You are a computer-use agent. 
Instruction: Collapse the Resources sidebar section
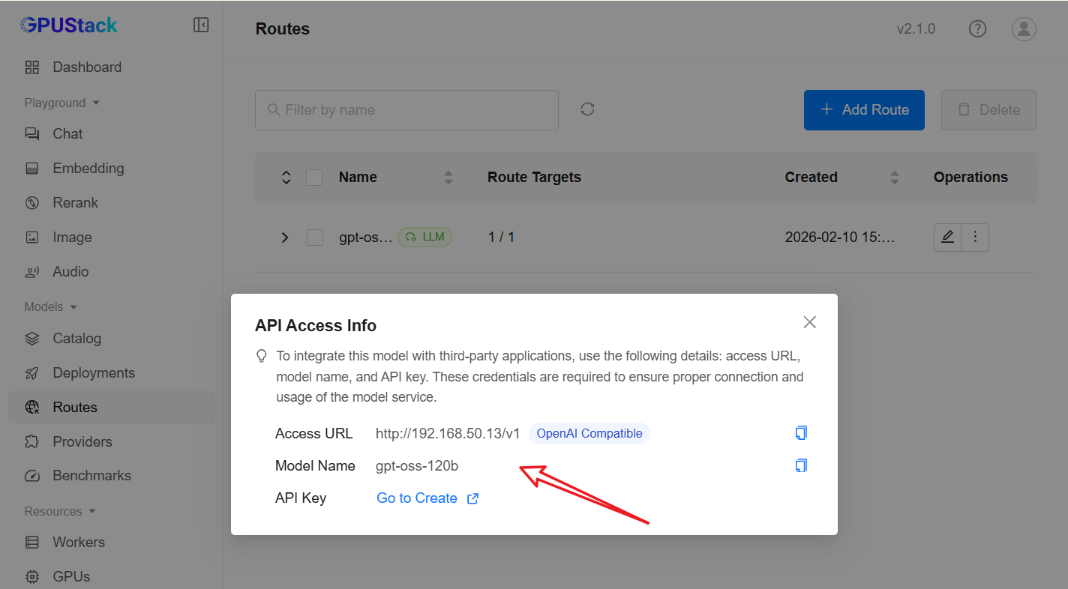(x=60, y=512)
